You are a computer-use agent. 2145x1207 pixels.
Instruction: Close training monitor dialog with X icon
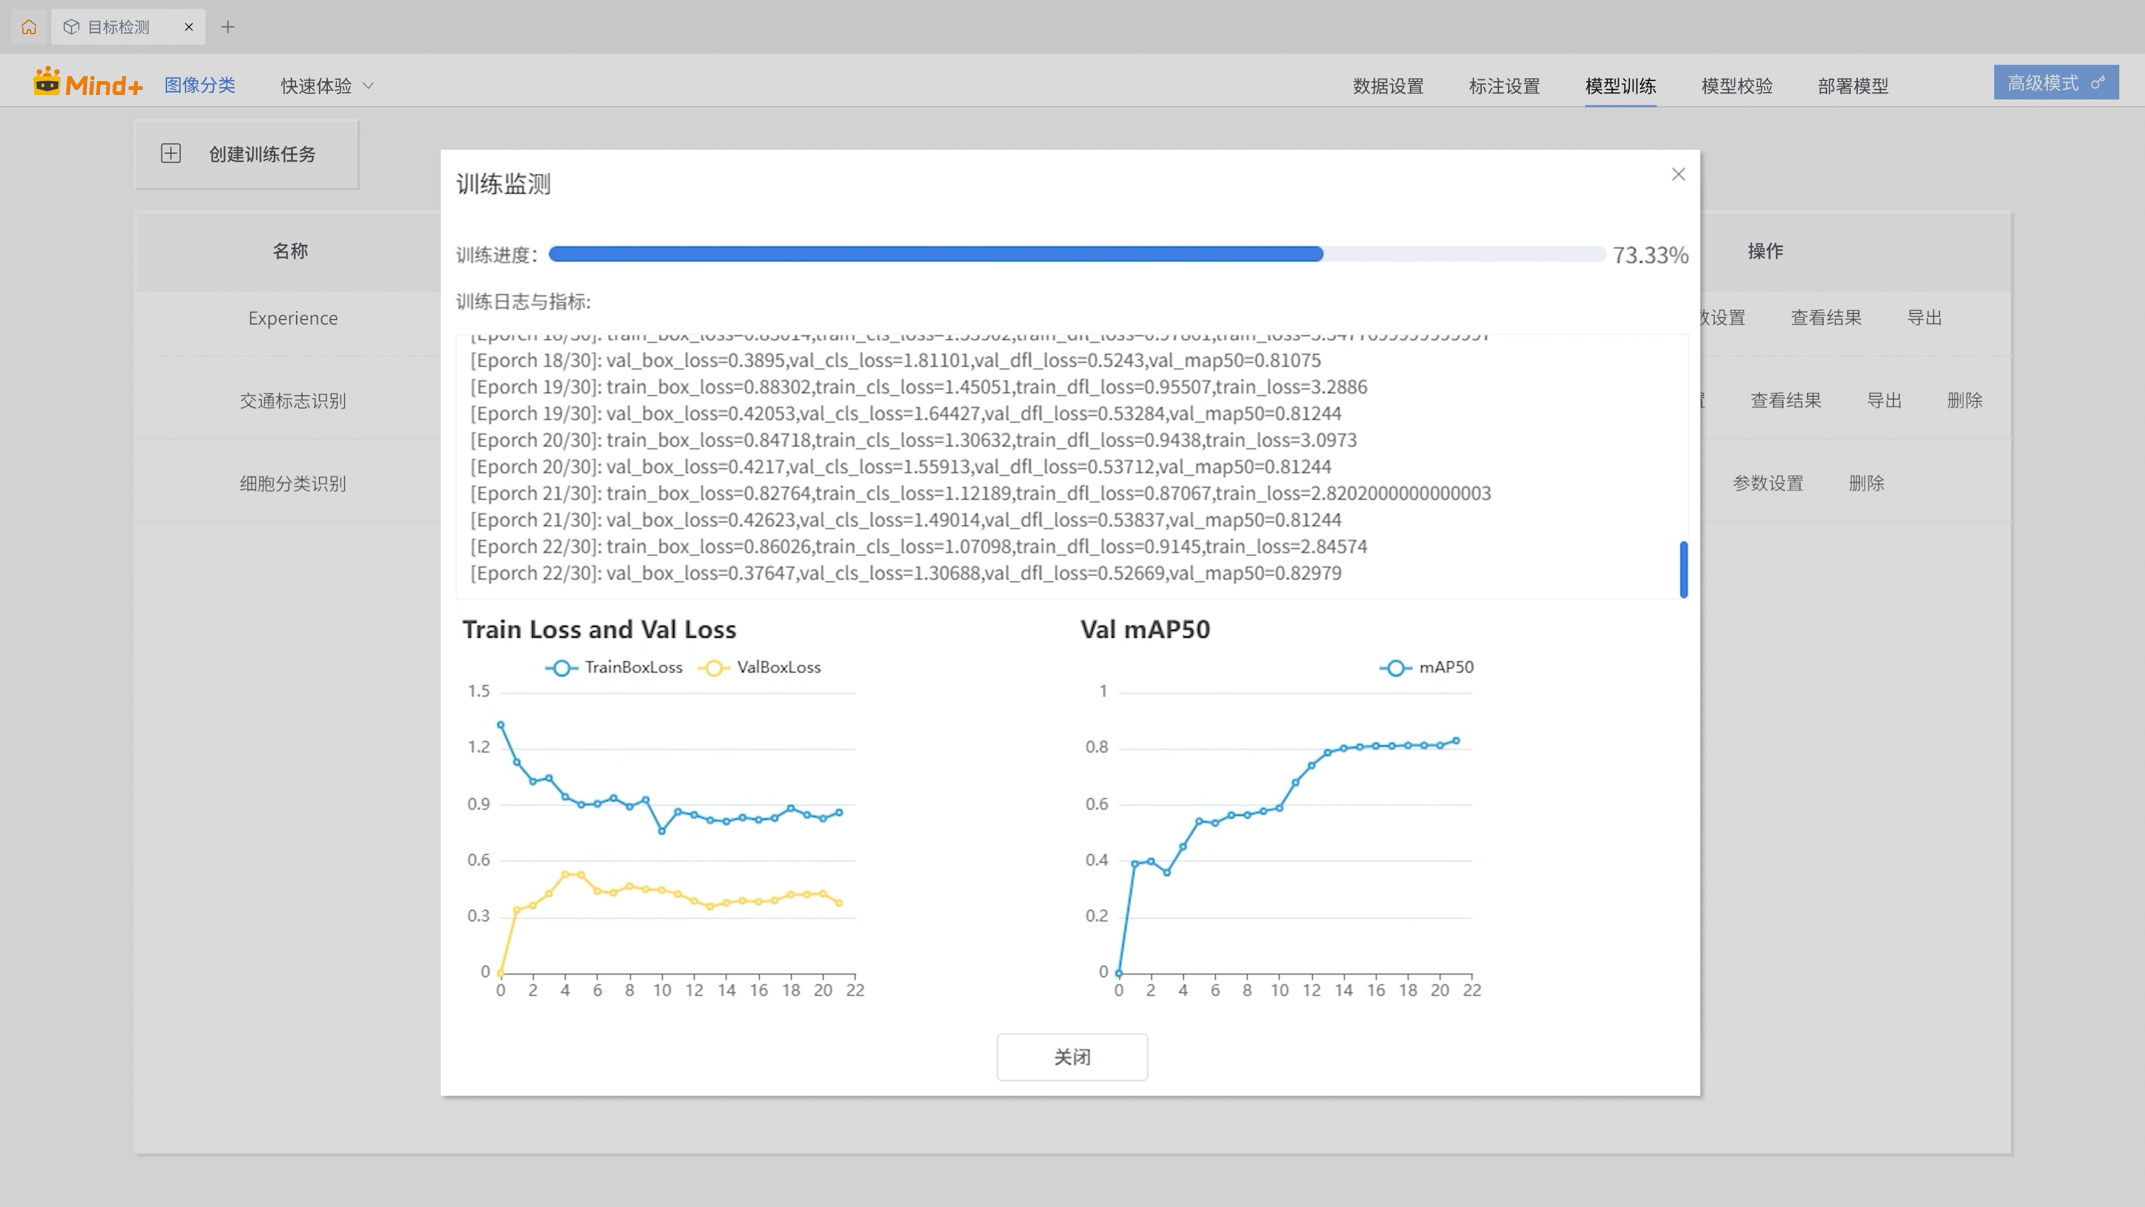pyautogui.click(x=1678, y=174)
